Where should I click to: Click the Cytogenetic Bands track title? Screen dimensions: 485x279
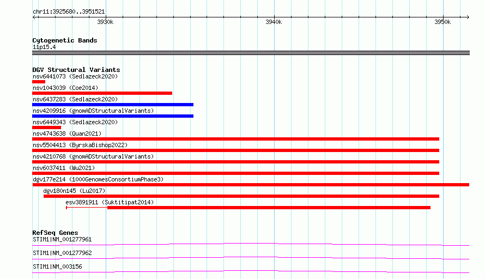click(65, 40)
